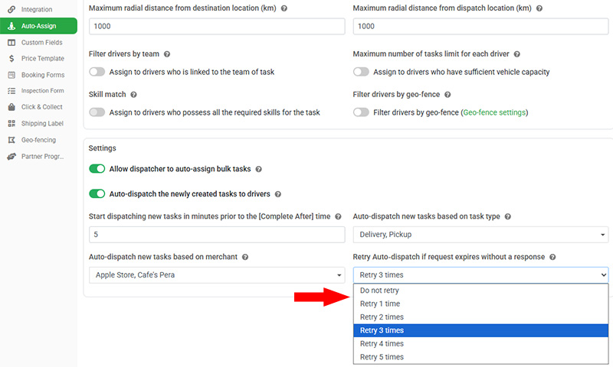Expand the merchant dropdown with Apple Store
The image size is (613, 367).
coord(217,275)
